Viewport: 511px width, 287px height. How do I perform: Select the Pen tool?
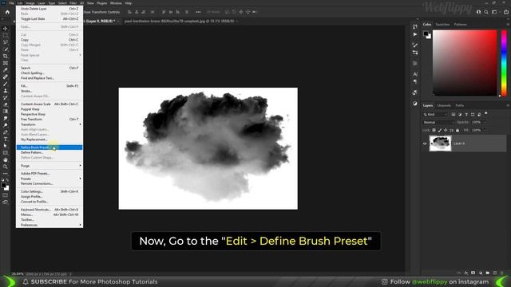pos(6,132)
